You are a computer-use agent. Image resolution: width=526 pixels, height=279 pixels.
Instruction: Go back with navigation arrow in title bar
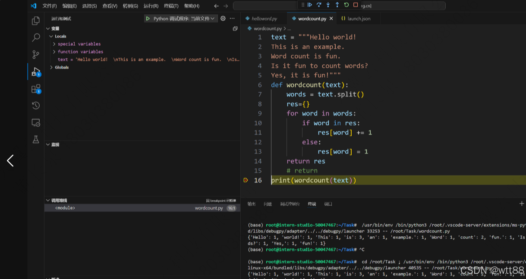(216, 6)
